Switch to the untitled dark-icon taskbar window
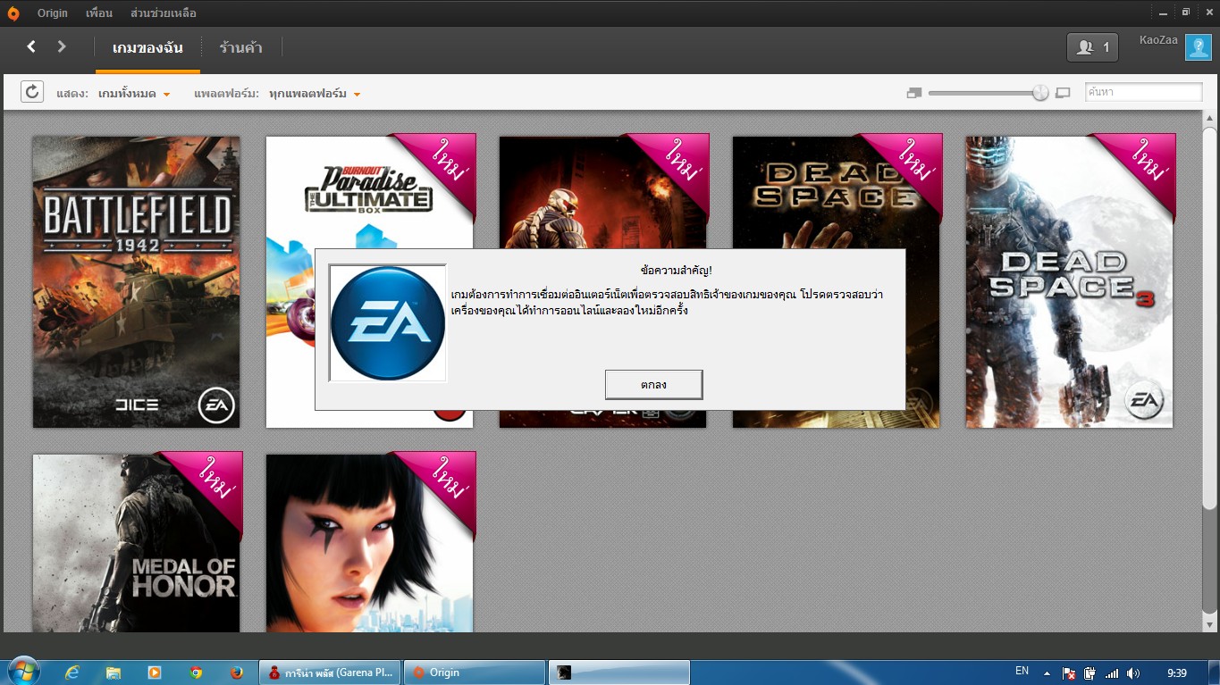This screenshot has height=685, width=1220. [619, 672]
